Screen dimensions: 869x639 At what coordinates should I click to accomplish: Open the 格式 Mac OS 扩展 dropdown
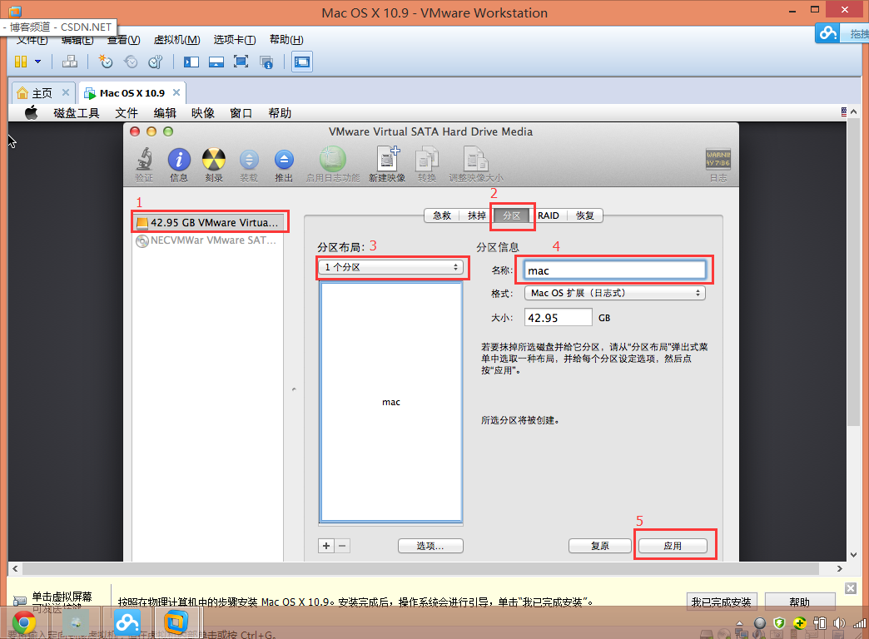(x=614, y=293)
